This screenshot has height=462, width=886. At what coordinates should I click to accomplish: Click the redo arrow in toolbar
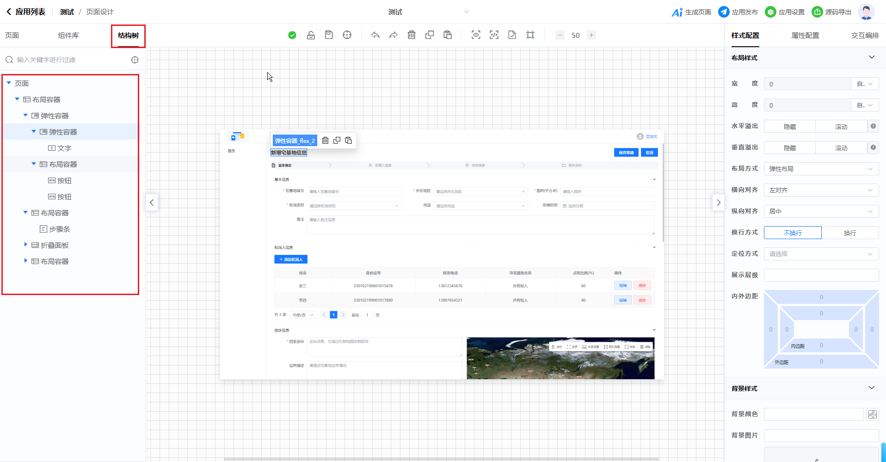click(x=393, y=35)
